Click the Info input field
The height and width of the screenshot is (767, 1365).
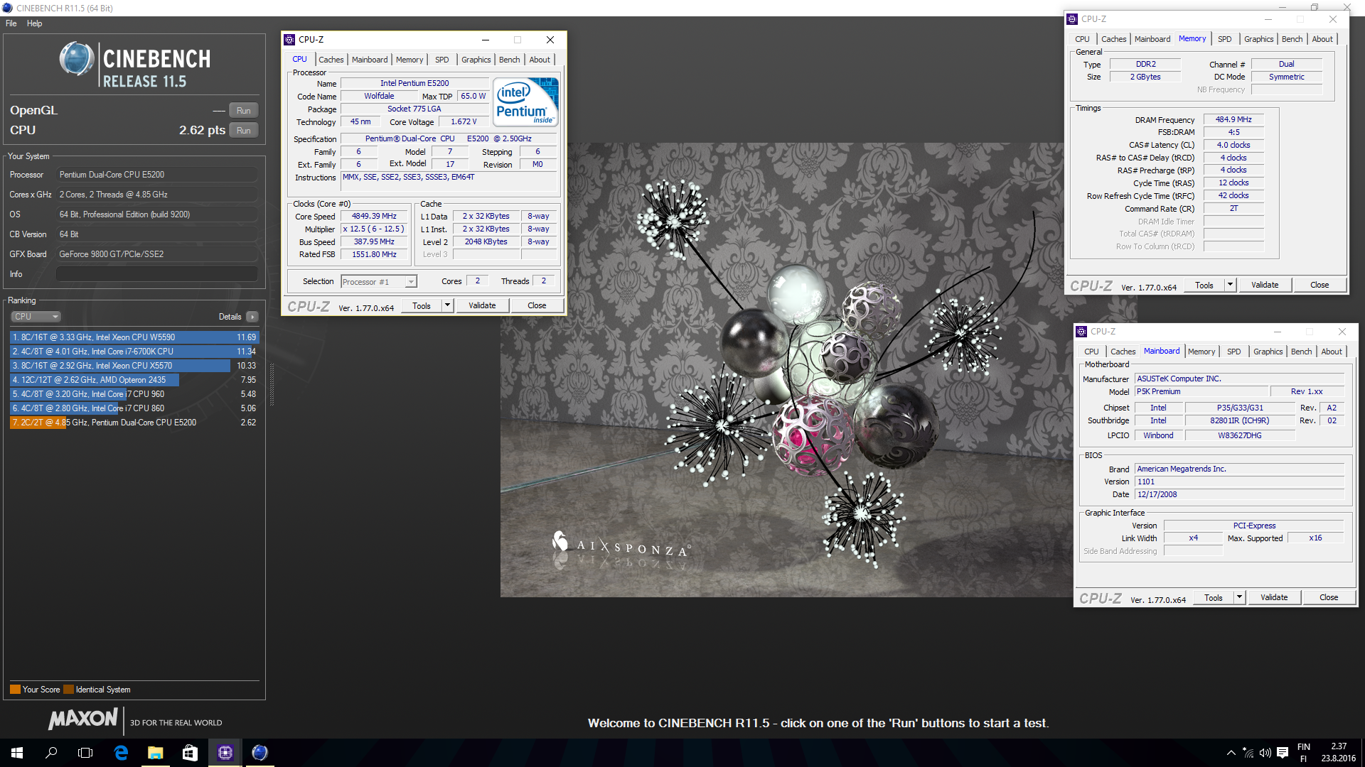coord(157,274)
